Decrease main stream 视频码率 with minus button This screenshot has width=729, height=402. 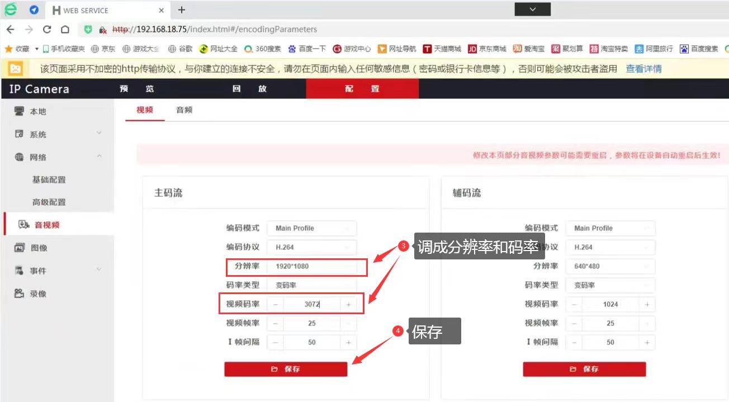tap(275, 305)
